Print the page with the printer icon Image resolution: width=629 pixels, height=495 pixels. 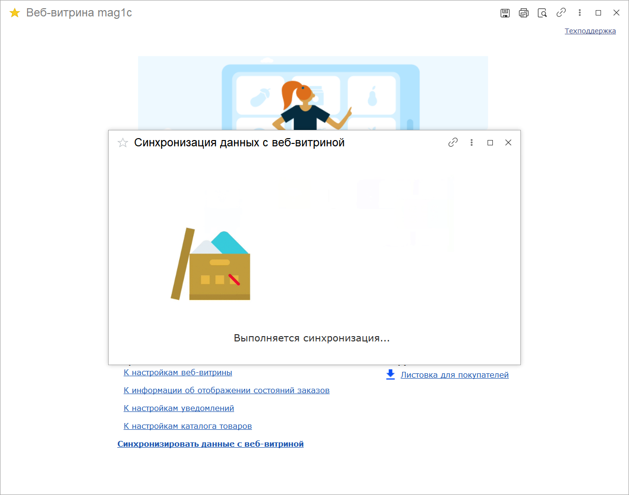coord(524,13)
